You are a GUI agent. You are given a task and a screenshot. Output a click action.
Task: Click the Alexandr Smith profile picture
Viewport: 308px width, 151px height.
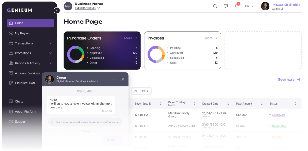265,6
